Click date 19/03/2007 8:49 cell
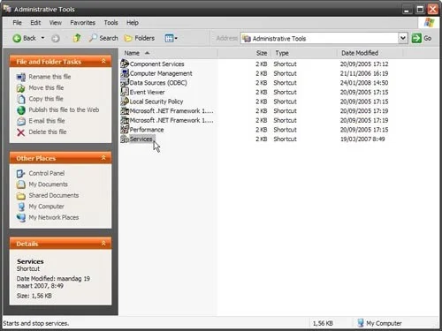Screen dimensions: 442x331 coord(362,139)
